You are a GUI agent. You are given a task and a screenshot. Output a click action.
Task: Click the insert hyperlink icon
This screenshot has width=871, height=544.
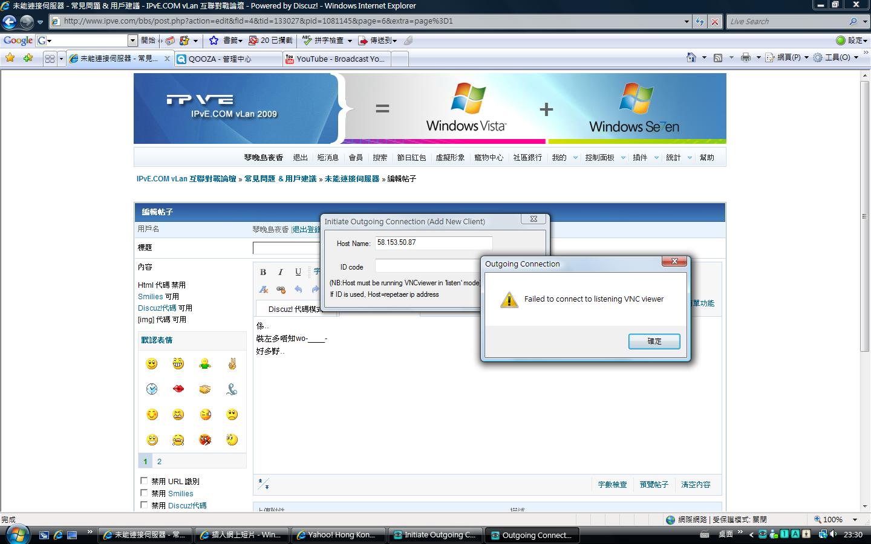point(281,289)
